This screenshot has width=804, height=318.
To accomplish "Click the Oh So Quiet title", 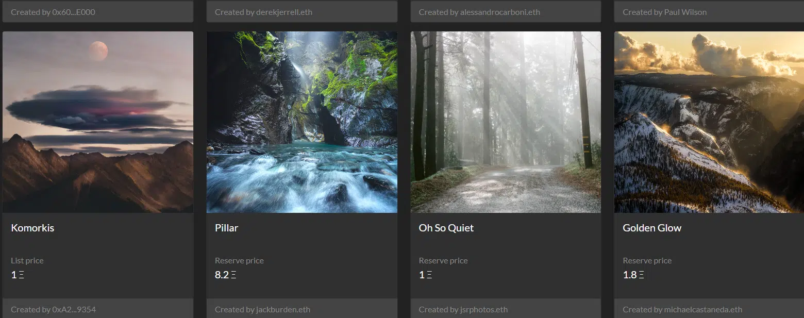I will point(446,228).
